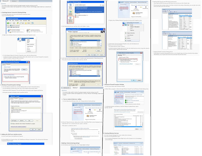Image resolution: width=202 pixels, height=156 pixels.
Task: Click Edit button in Windows Firewall
Action: (x=29, y=121)
